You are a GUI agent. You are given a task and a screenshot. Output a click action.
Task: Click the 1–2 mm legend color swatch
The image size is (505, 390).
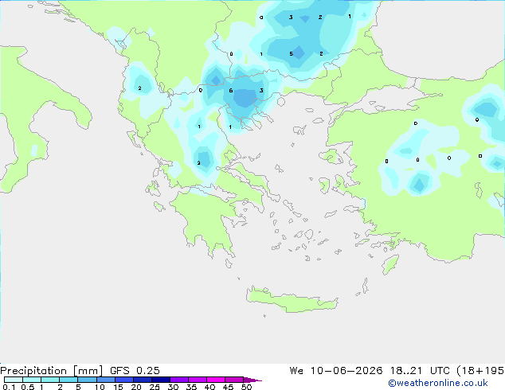click(50, 380)
